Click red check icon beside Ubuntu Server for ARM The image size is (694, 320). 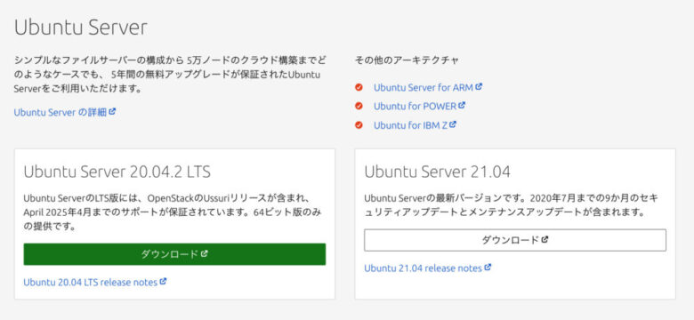click(359, 87)
